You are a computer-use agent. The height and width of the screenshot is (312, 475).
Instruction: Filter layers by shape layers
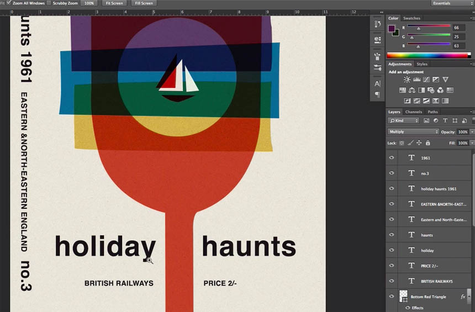pos(455,120)
